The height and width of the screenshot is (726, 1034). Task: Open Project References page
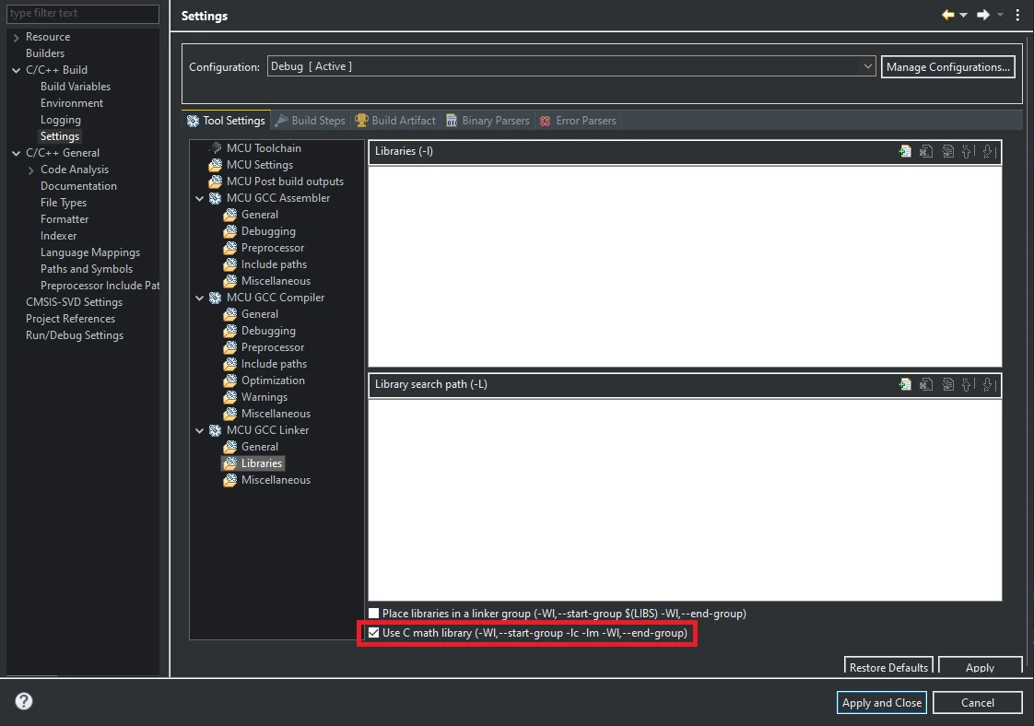coord(70,319)
